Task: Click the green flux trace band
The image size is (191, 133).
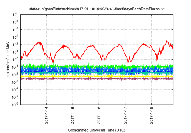Action: (x=96, y=66)
